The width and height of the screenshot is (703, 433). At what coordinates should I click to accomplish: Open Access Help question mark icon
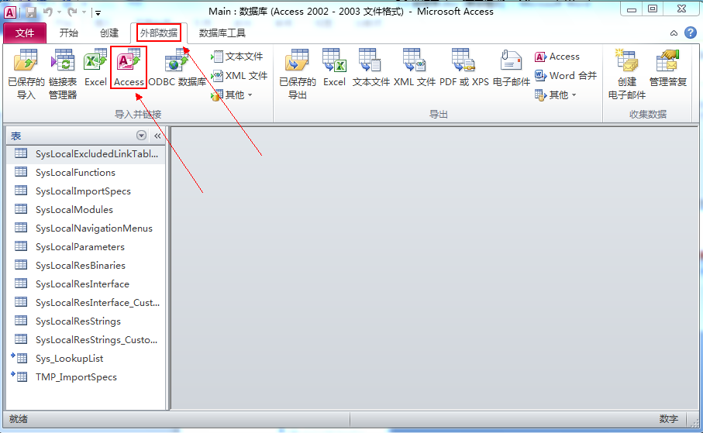coord(691,33)
